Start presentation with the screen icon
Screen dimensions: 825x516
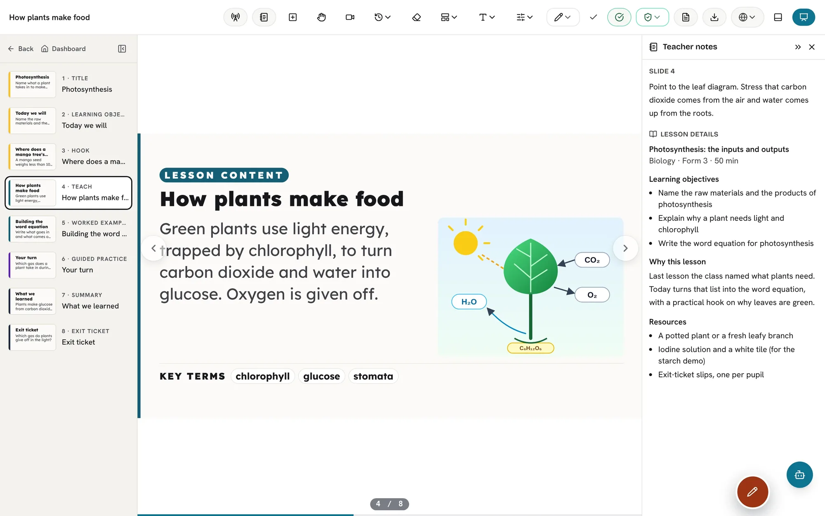pyautogui.click(x=804, y=17)
